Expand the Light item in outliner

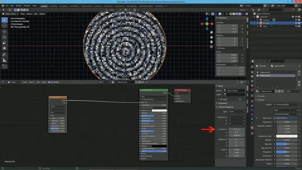pyautogui.click(x=258, y=26)
